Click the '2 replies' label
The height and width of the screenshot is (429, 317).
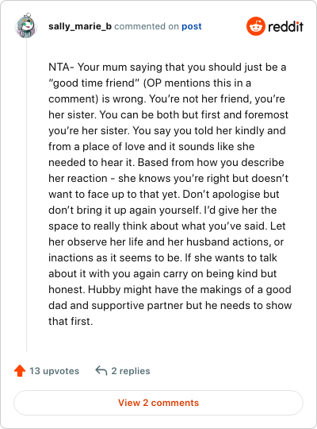[x=131, y=371]
